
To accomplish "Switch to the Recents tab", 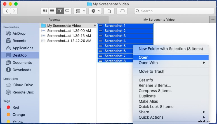I will pos(55,20).
